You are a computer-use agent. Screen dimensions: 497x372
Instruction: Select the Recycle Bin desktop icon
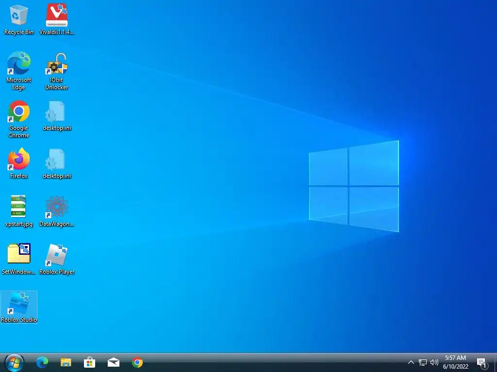tap(19, 19)
